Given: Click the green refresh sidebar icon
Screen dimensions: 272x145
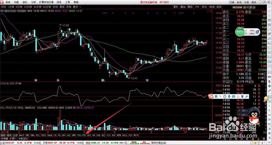Looking at the screenshot, I should [x=269, y=101].
